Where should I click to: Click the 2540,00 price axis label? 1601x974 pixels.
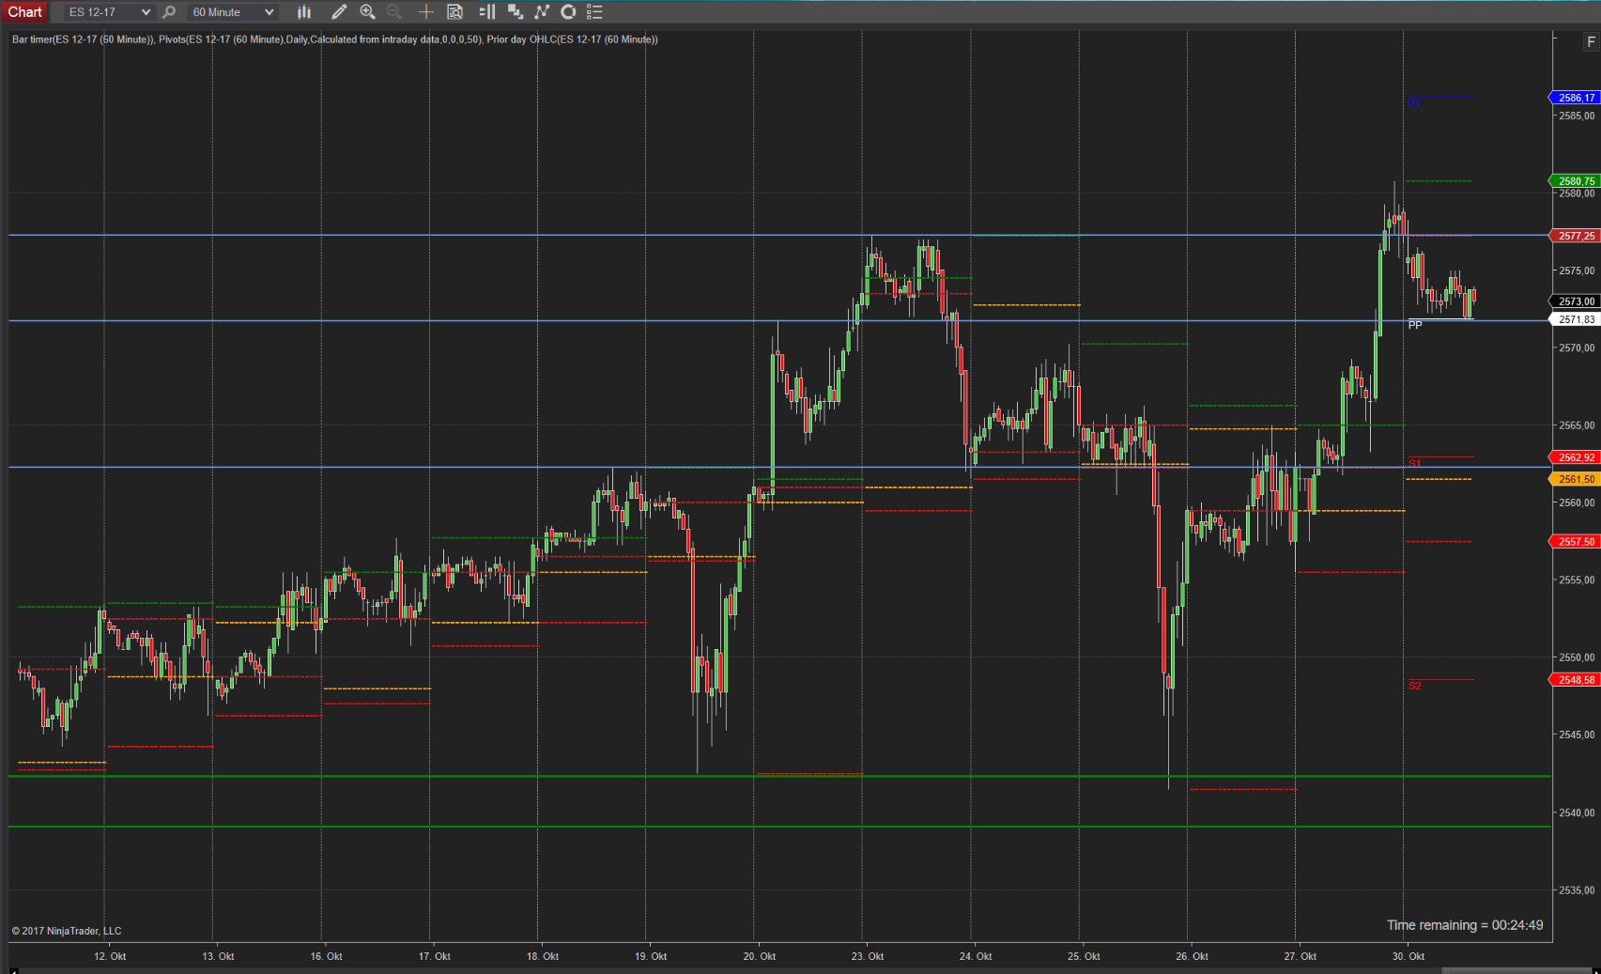point(1577,812)
